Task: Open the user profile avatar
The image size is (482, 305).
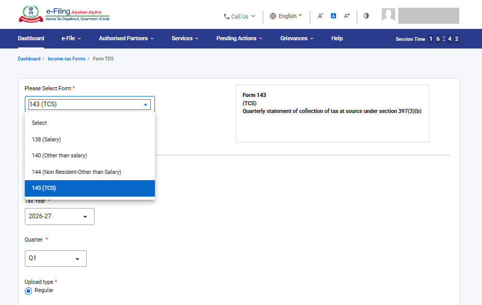Action: (x=388, y=15)
